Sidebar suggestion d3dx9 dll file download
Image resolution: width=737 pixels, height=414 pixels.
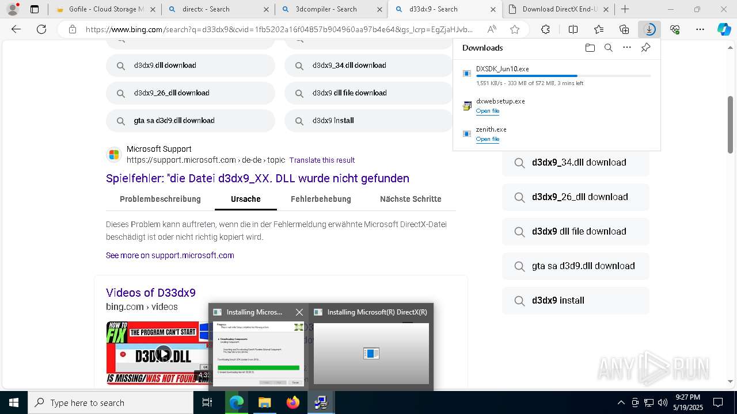tap(576, 232)
